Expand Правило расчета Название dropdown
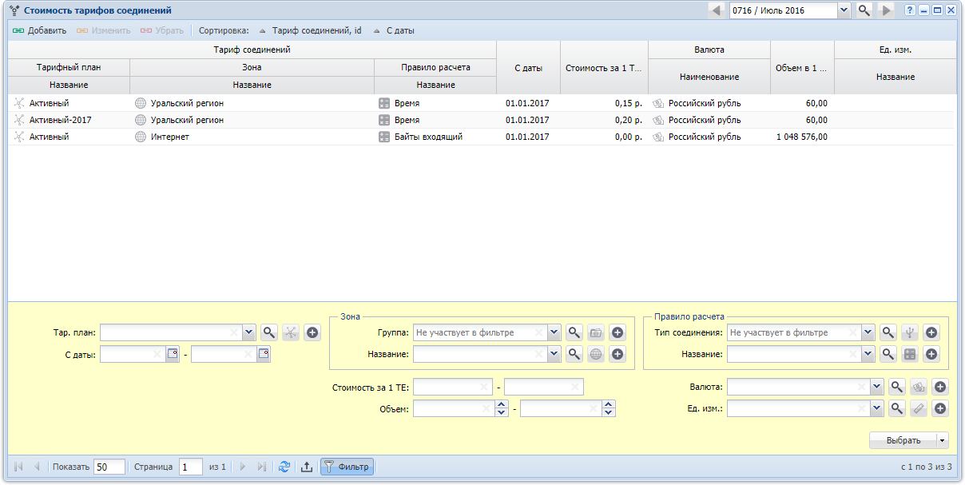The width and height of the screenshot is (965, 485). (868, 354)
